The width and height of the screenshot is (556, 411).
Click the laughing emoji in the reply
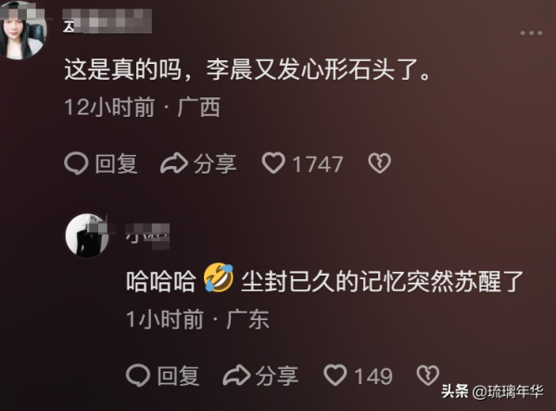[x=219, y=277]
